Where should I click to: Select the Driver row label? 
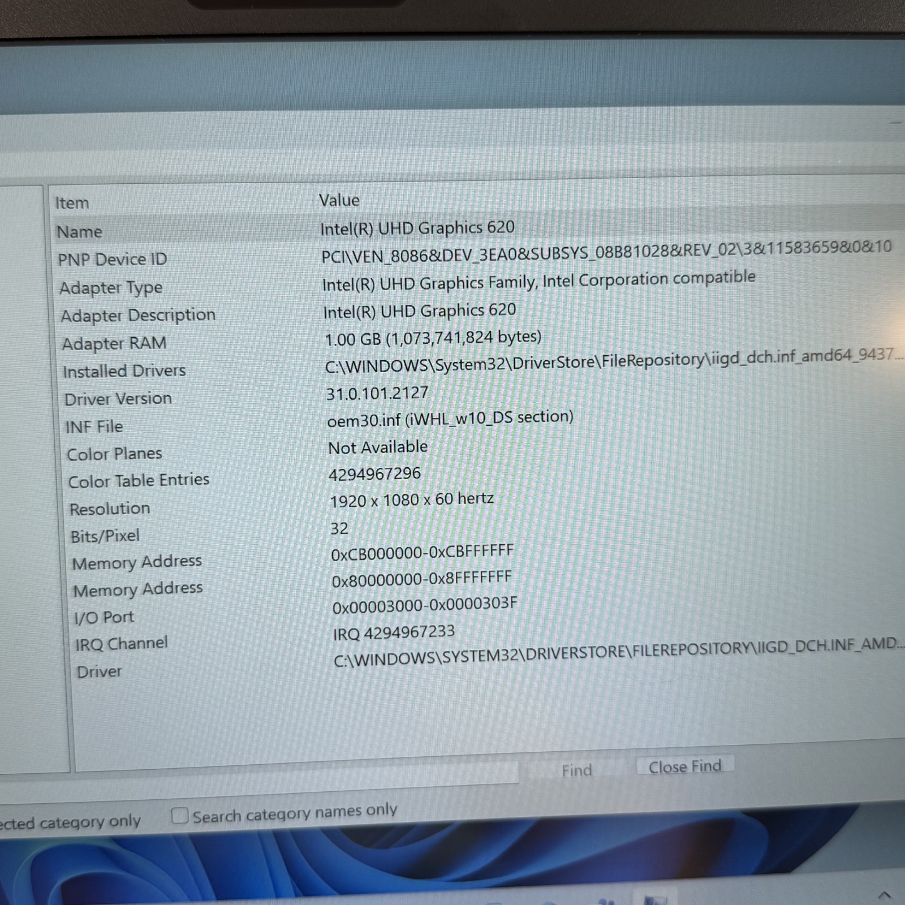(x=100, y=671)
